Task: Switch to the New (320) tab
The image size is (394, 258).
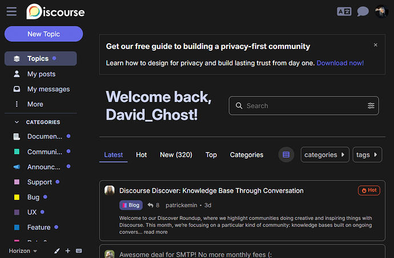Action: (x=176, y=155)
